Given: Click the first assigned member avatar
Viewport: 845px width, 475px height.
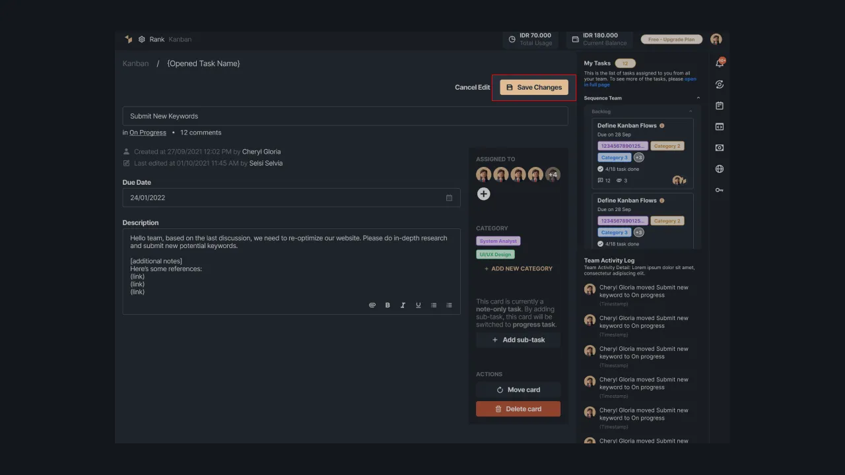Looking at the screenshot, I should [x=484, y=175].
